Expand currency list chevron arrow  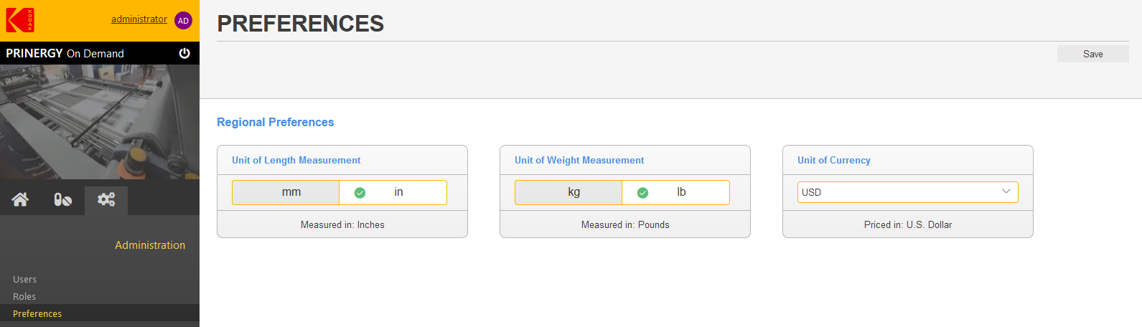tap(1006, 191)
